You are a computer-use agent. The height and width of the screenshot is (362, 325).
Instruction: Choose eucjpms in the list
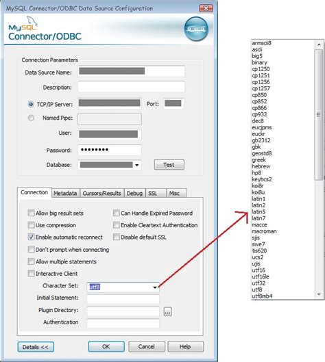[262, 127]
